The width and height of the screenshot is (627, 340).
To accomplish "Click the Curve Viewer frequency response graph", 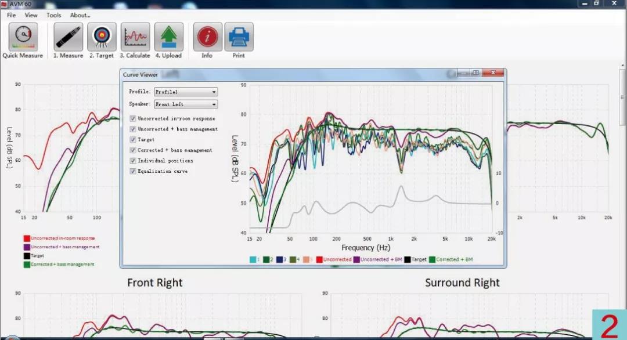I will [370, 158].
